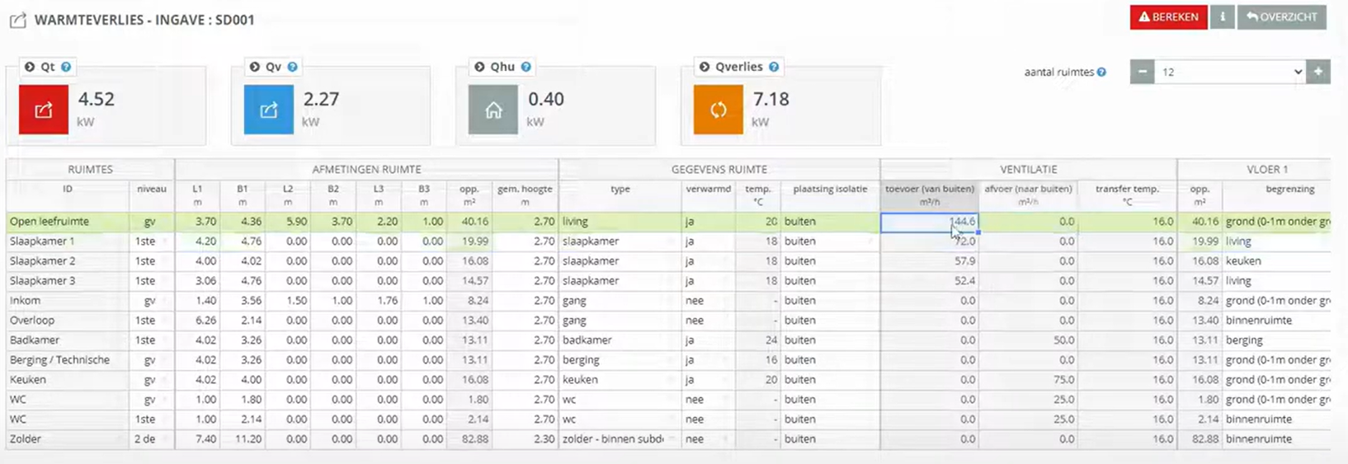This screenshot has width=1348, height=464.
Task: Click afvoer value 75.0 for Keuken
Action: click(x=1028, y=380)
